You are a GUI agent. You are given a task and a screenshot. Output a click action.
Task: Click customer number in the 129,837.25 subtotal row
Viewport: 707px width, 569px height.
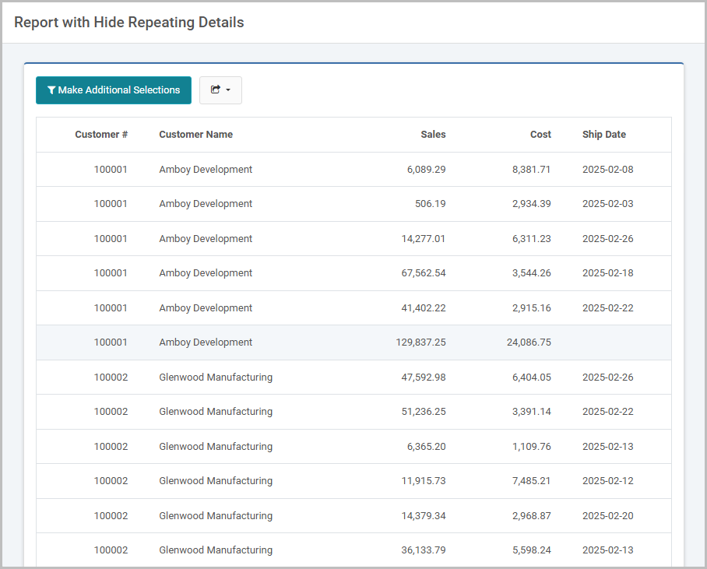point(111,342)
